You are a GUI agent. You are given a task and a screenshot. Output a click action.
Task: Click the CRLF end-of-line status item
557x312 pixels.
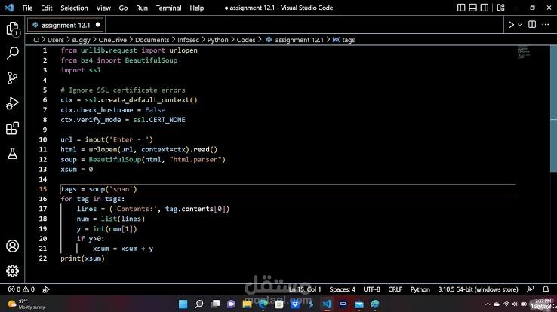coord(395,289)
